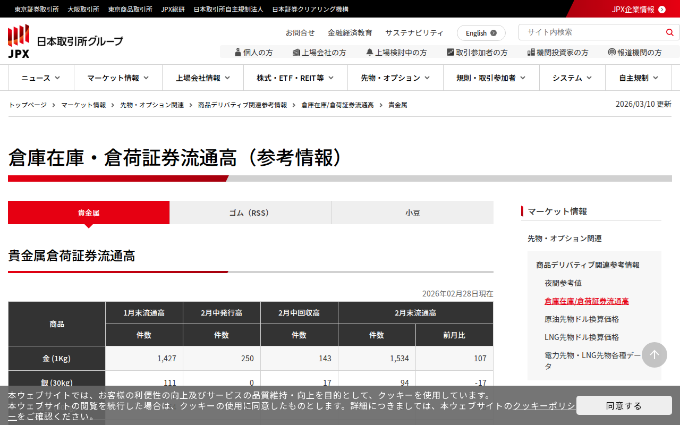The image size is (680, 425).
Task: Open the institutional investors (機関投資家の方) icon link
Action: (558, 52)
